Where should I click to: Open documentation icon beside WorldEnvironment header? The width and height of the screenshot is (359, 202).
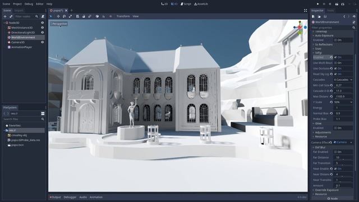click(x=354, y=22)
